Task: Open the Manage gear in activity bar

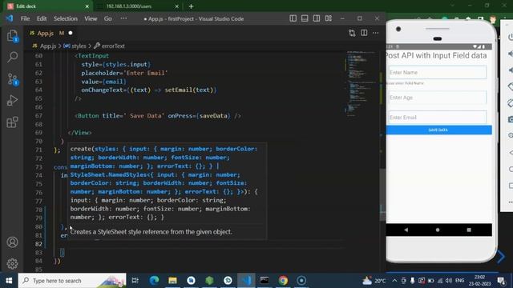Action: 13,263
